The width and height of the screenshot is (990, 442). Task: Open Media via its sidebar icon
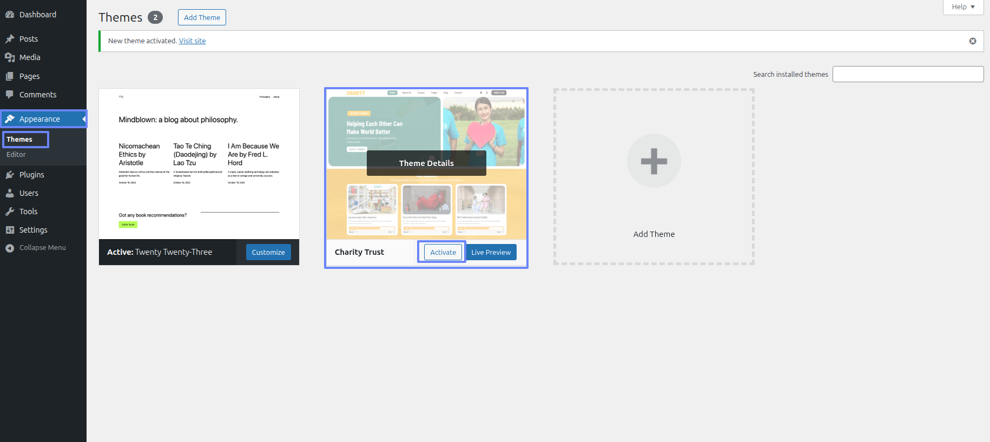10,57
